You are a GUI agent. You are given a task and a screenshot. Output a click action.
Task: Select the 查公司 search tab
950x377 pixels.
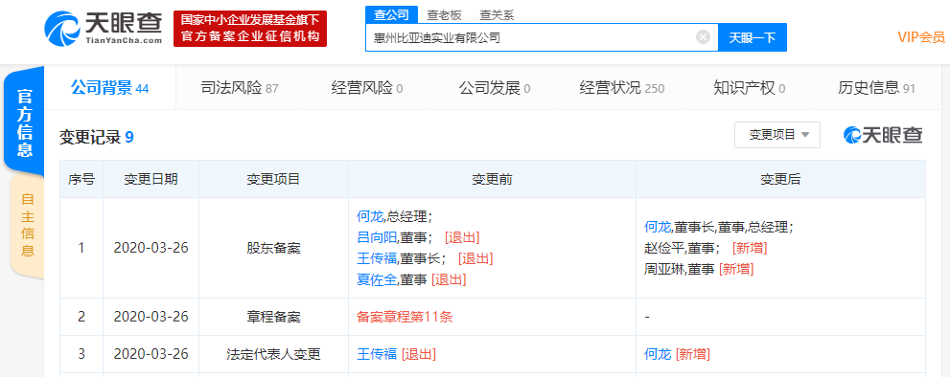point(391,15)
